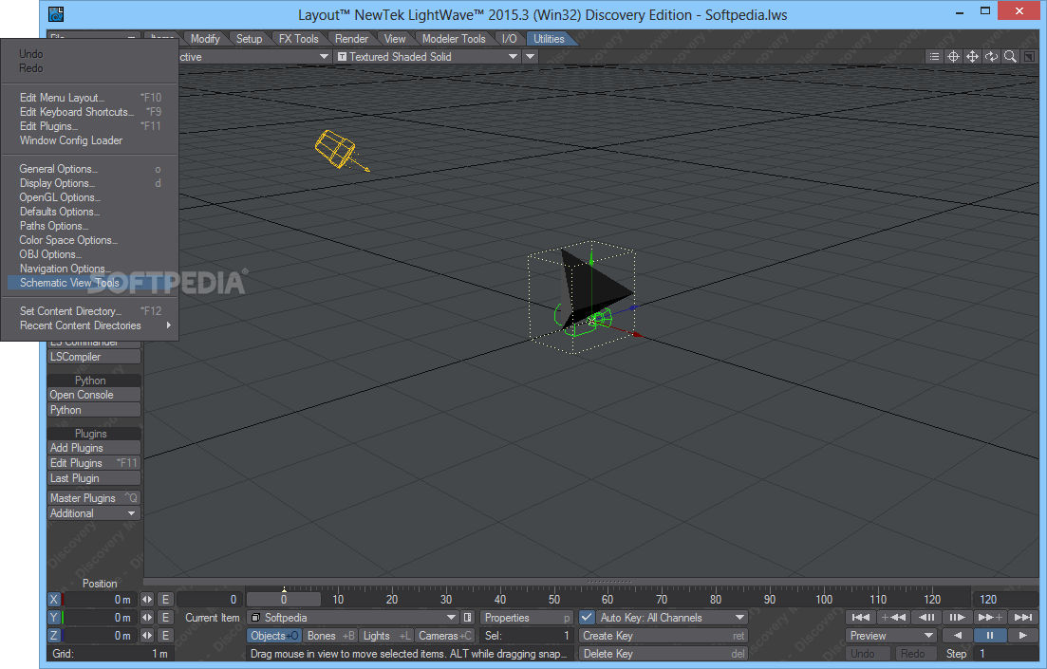Uncheck the Auto Key checkbox
Image resolution: width=1047 pixels, height=669 pixels.
click(587, 618)
